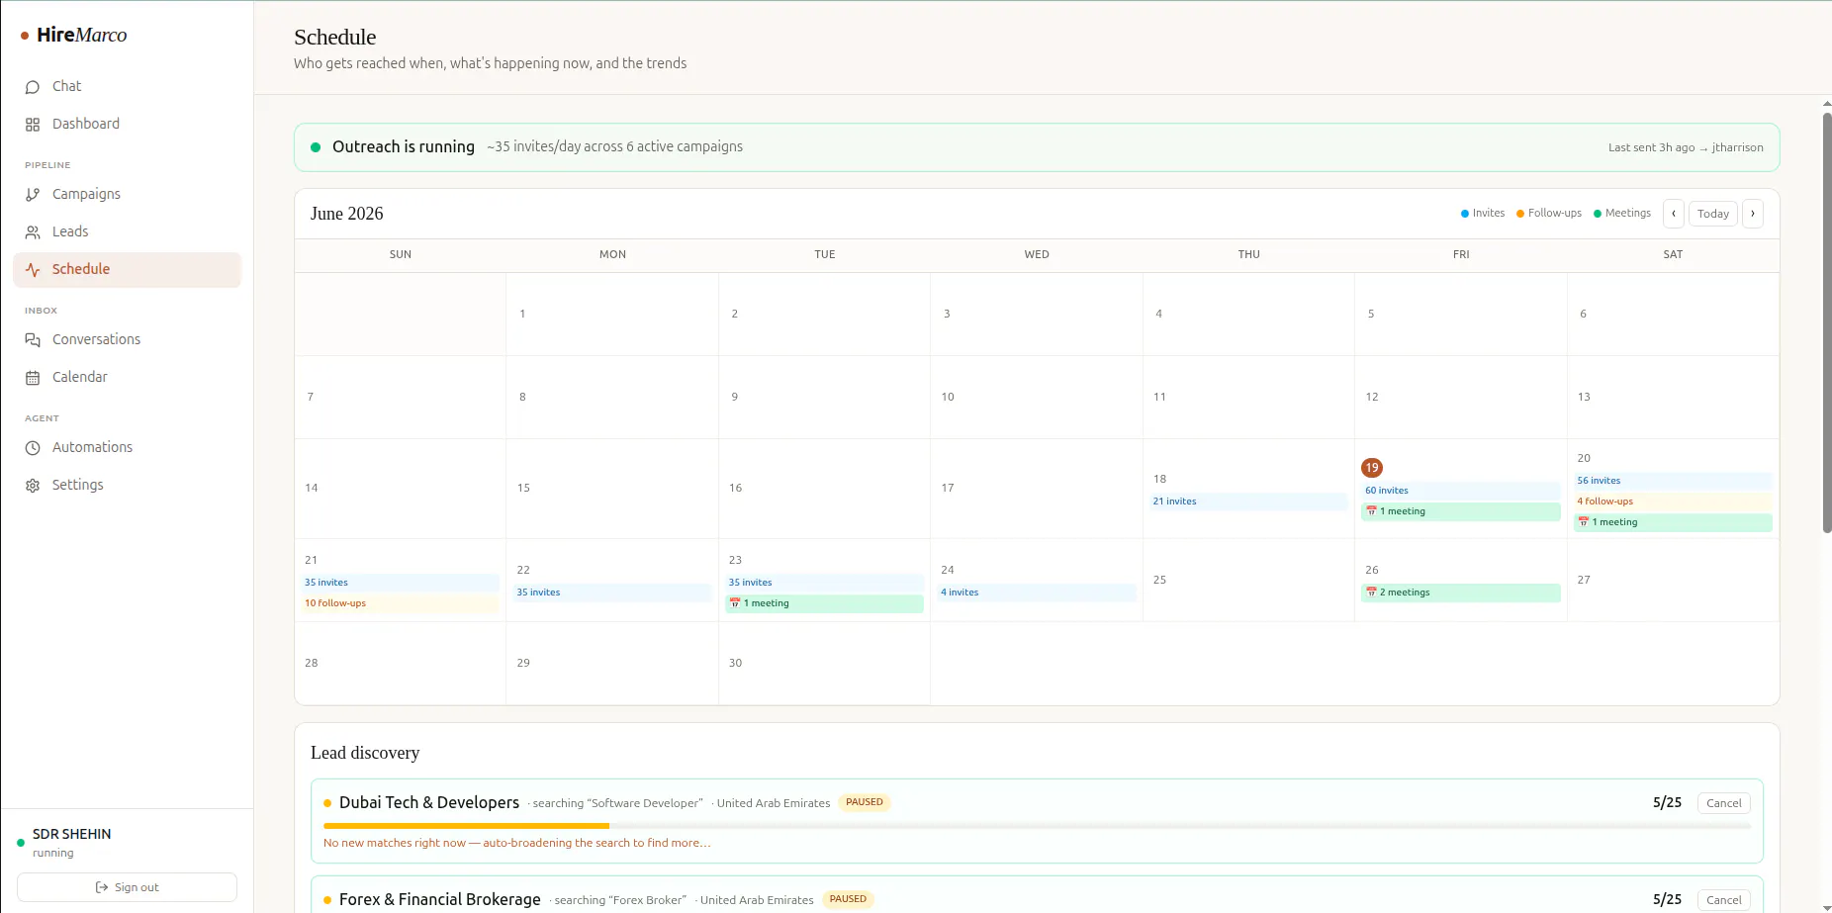Click the Dubai Tech discovery progress bar
This screenshot has height=913, width=1832.
[1037, 826]
